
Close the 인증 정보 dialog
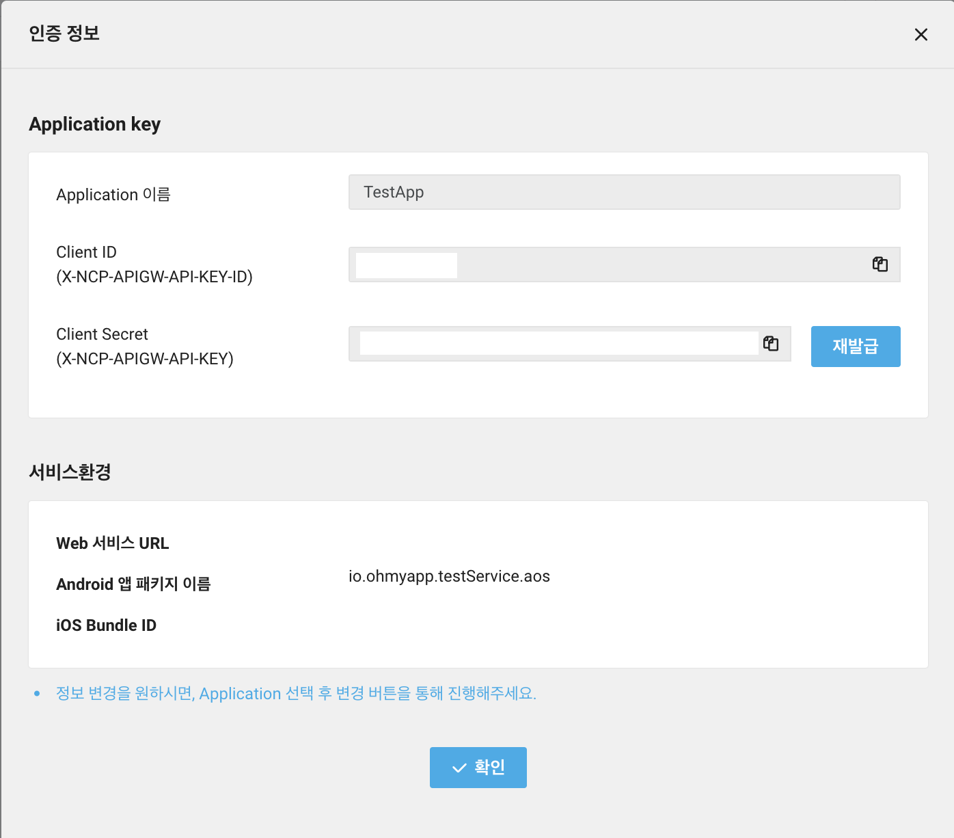click(x=921, y=35)
